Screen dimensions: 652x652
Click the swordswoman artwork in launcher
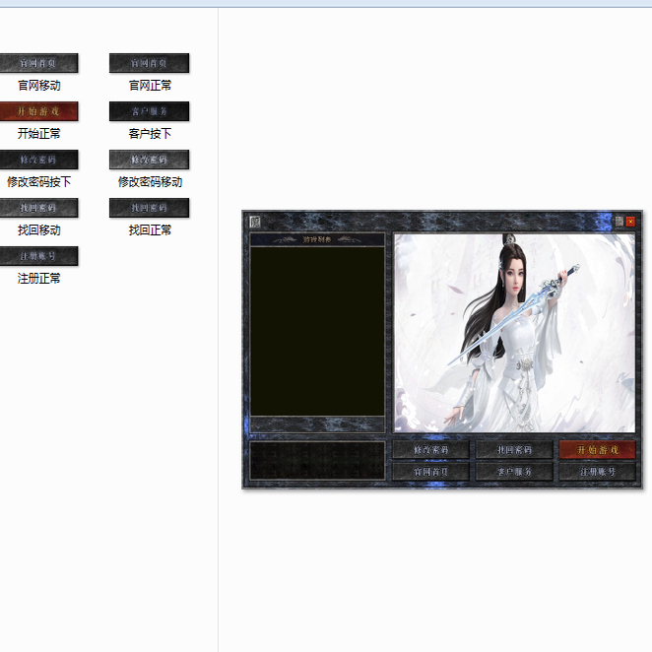point(515,333)
